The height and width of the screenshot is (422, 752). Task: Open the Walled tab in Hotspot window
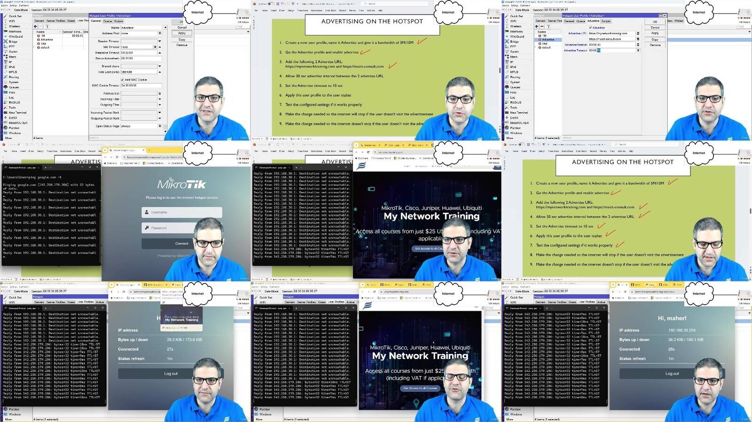[679, 21]
